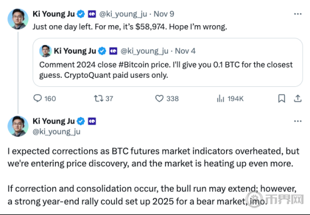This screenshot has height=215, width=310.
Task: Bookmark the Nov 9 tweet
Action: coord(281,98)
